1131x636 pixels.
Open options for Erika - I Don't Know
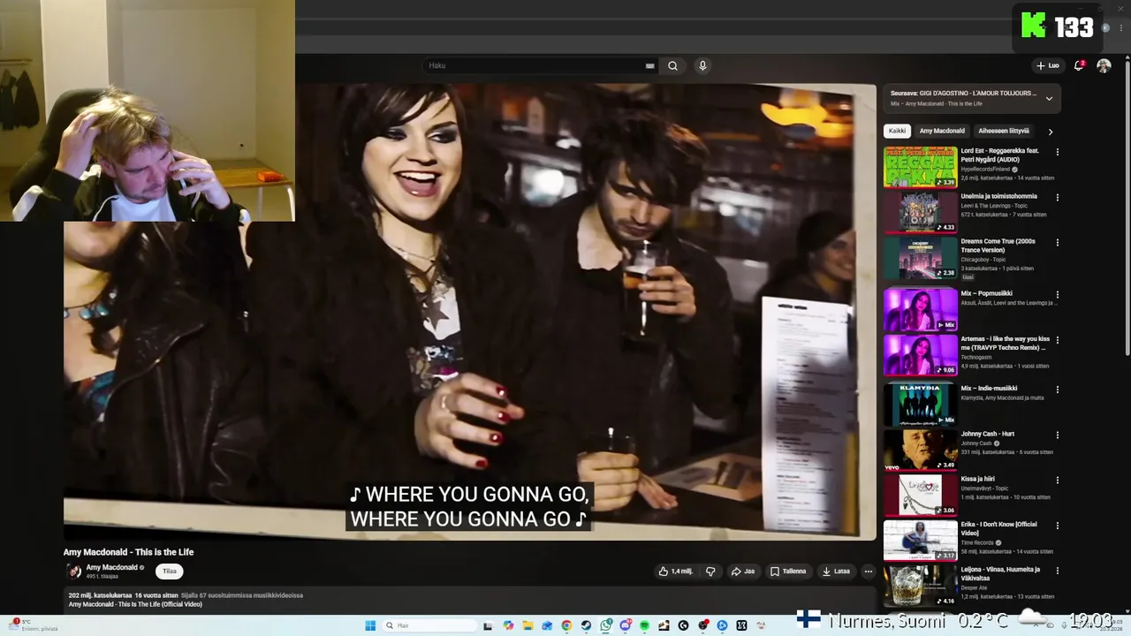coord(1057,526)
